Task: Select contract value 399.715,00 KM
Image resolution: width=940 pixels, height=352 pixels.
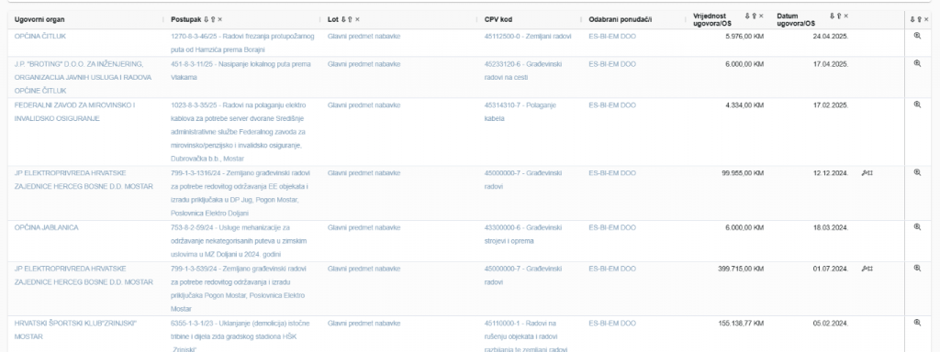Action: point(741,269)
